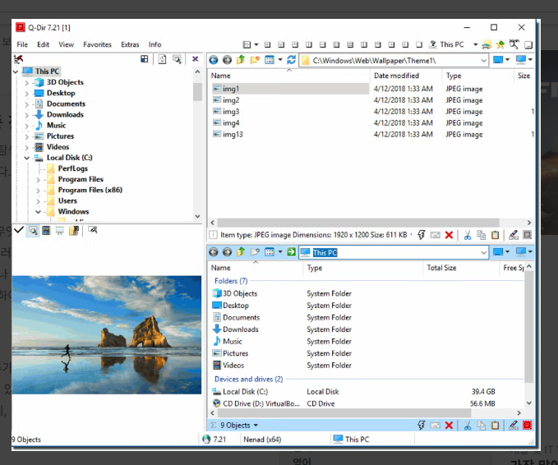Open the View menu
This screenshot has width=558, height=465.
click(67, 44)
